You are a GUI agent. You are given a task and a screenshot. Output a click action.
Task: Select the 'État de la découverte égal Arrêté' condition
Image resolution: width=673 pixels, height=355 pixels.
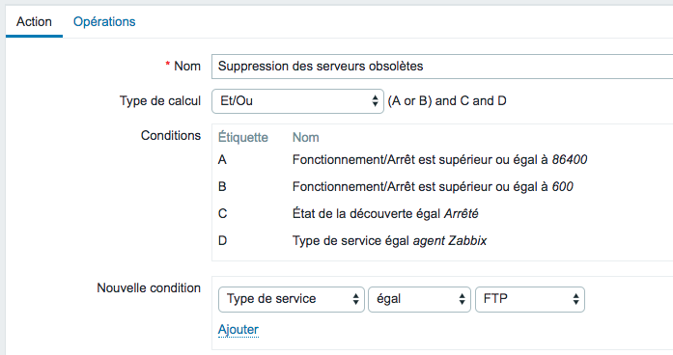385,214
